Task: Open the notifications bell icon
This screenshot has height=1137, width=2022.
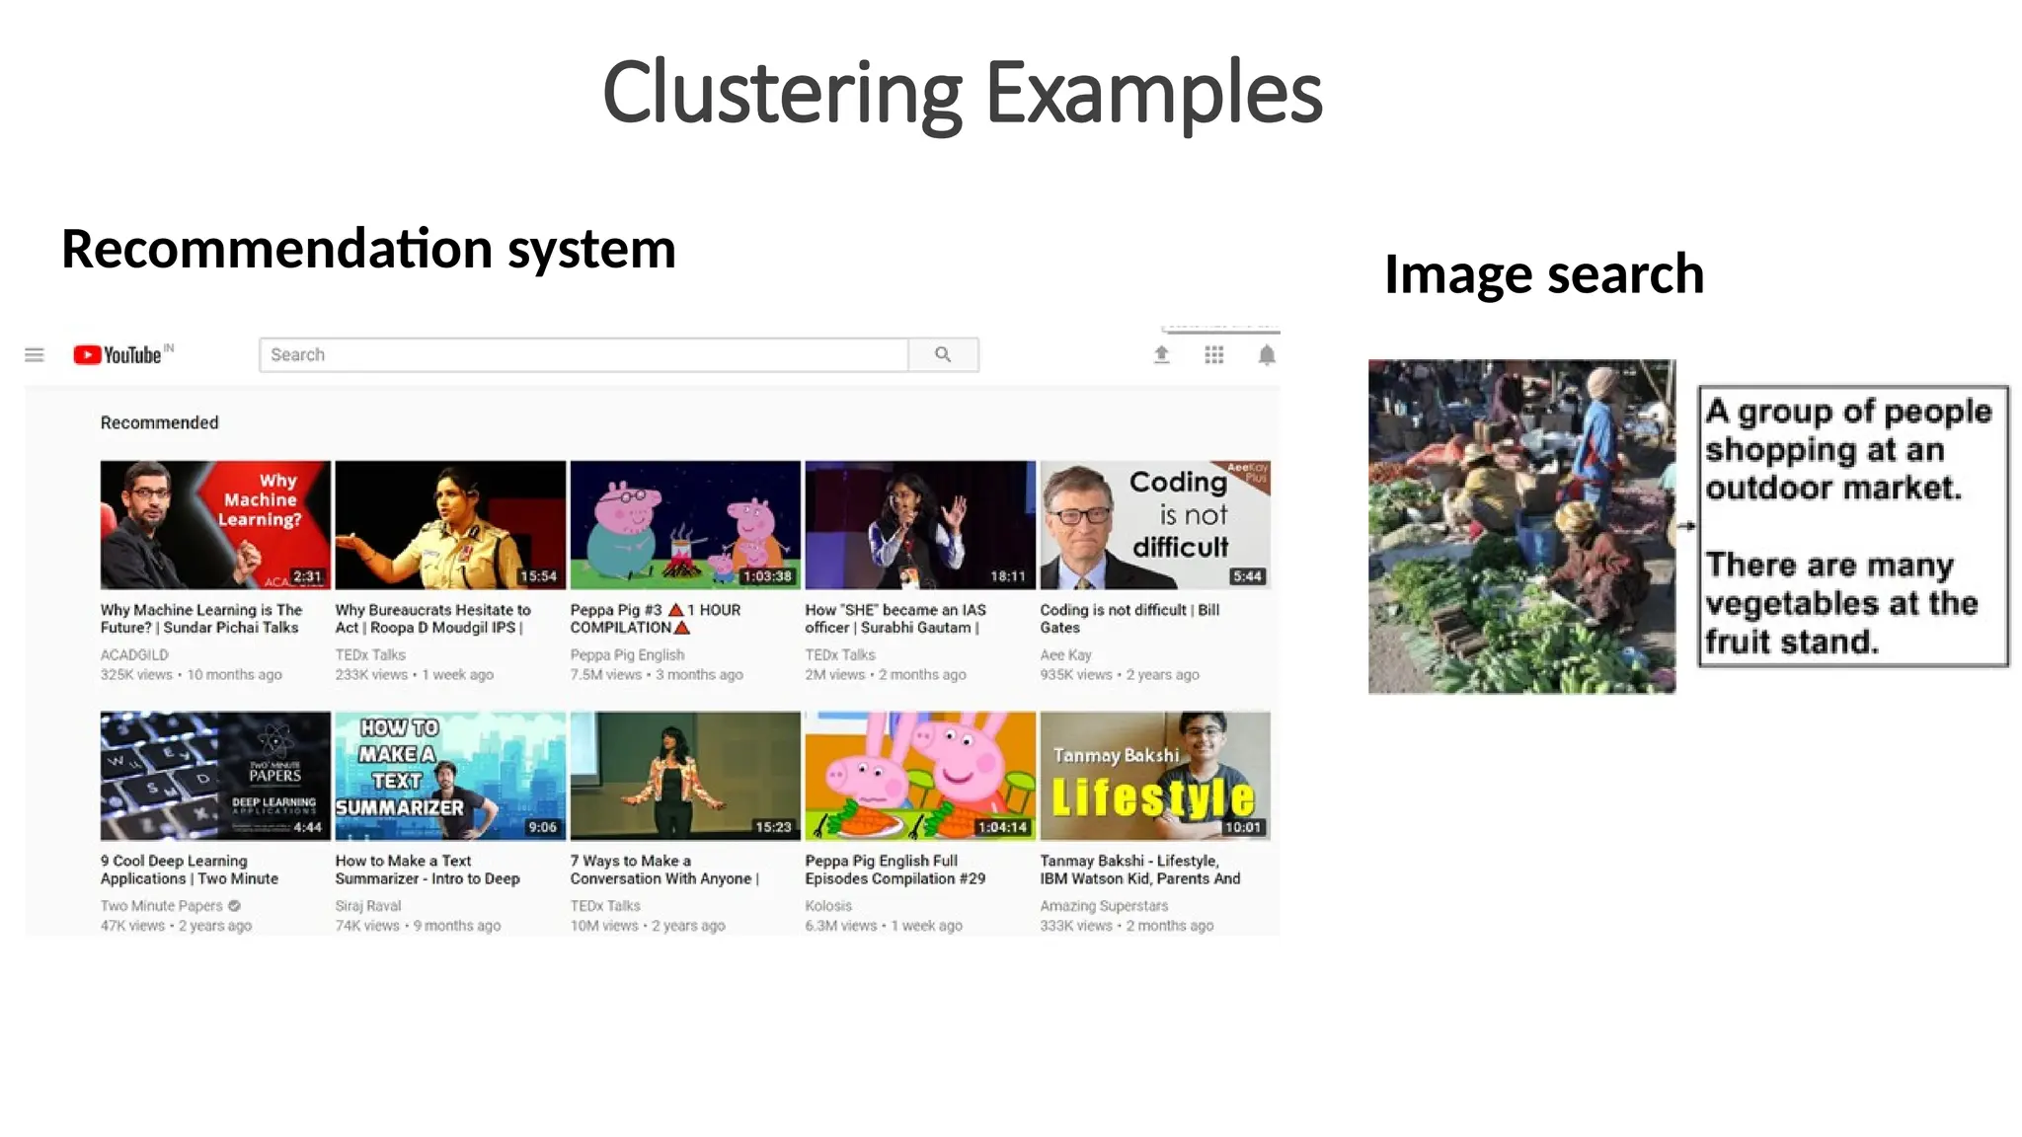Action: pyautogui.click(x=1267, y=354)
